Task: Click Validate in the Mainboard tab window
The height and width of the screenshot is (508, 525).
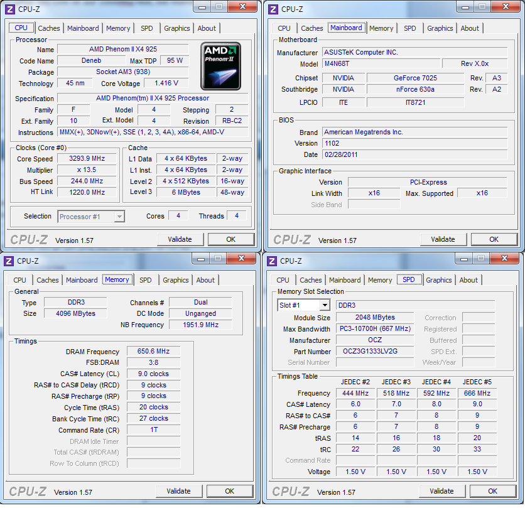Action: pyautogui.click(x=443, y=239)
